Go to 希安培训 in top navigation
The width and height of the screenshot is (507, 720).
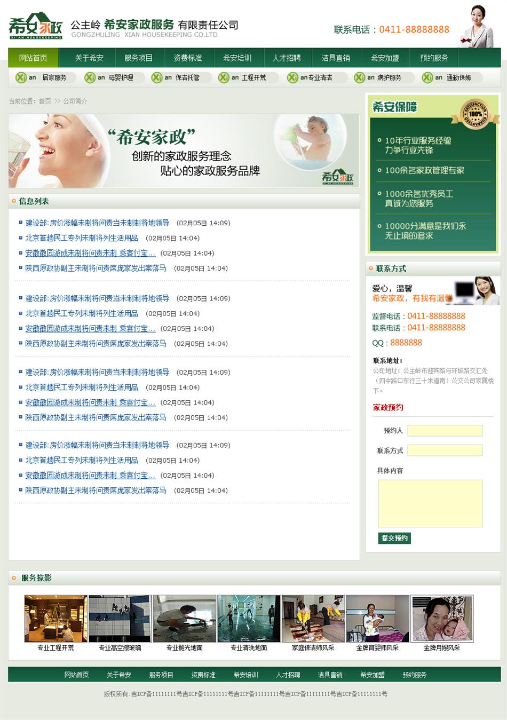point(237,58)
